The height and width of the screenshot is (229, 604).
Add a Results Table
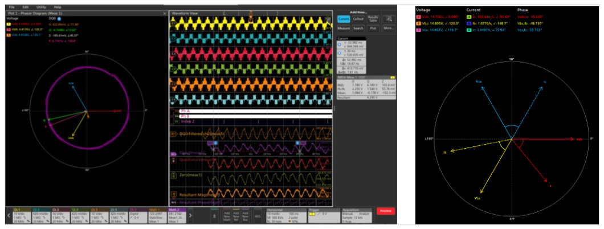click(373, 19)
